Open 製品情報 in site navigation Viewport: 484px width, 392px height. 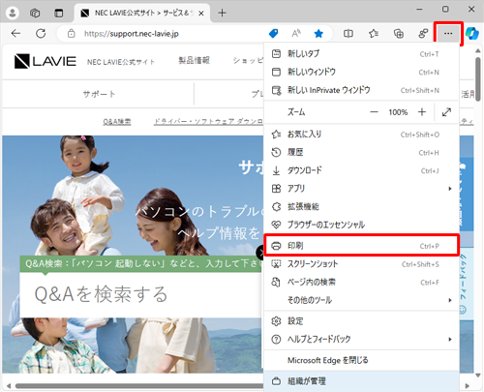pyautogui.click(x=194, y=60)
